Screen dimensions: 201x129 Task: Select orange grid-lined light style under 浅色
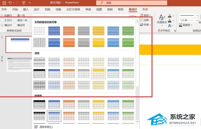click(69, 85)
